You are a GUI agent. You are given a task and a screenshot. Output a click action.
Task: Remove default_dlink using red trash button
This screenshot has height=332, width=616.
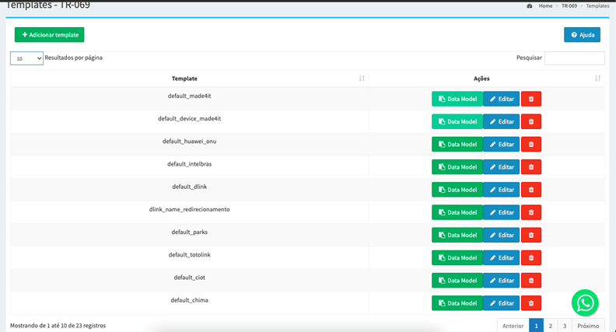(x=530, y=190)
